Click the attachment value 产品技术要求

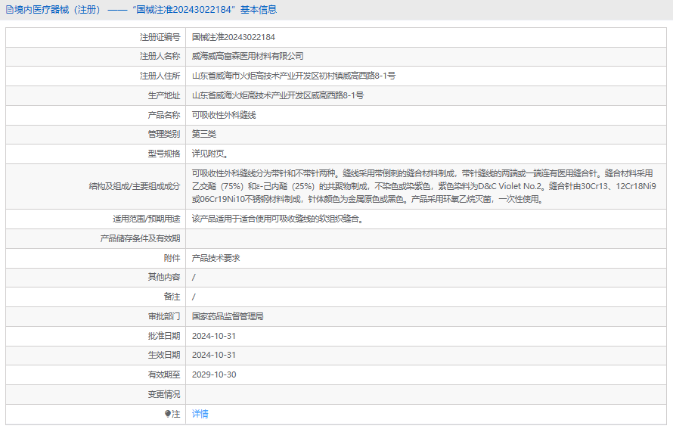pyautogui.click(x=216, y=258)
